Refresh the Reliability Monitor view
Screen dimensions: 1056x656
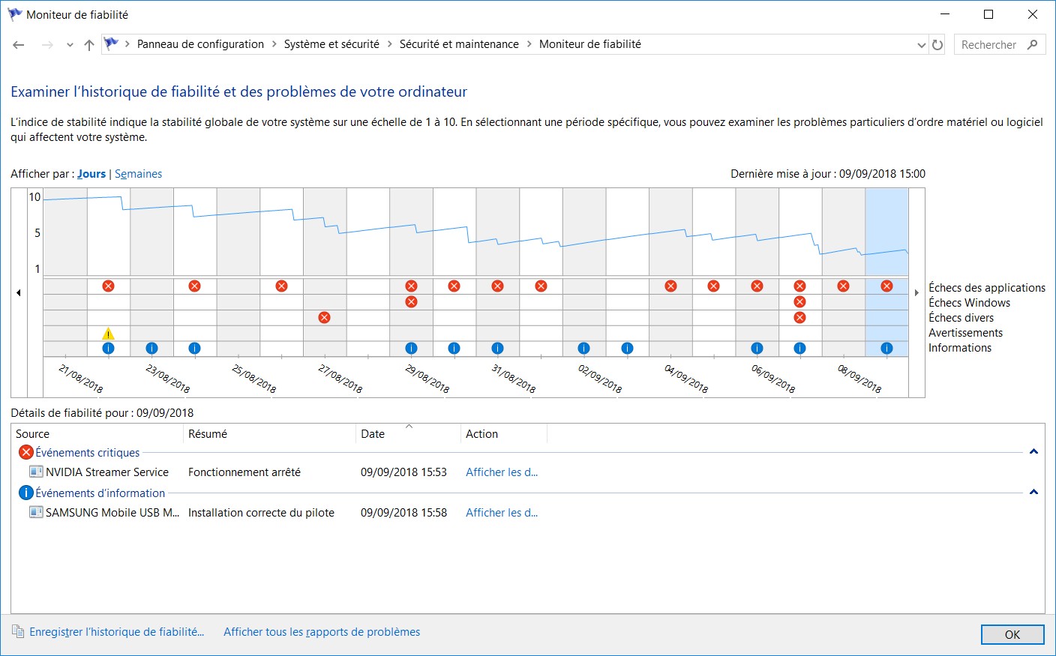pos(937,45)
